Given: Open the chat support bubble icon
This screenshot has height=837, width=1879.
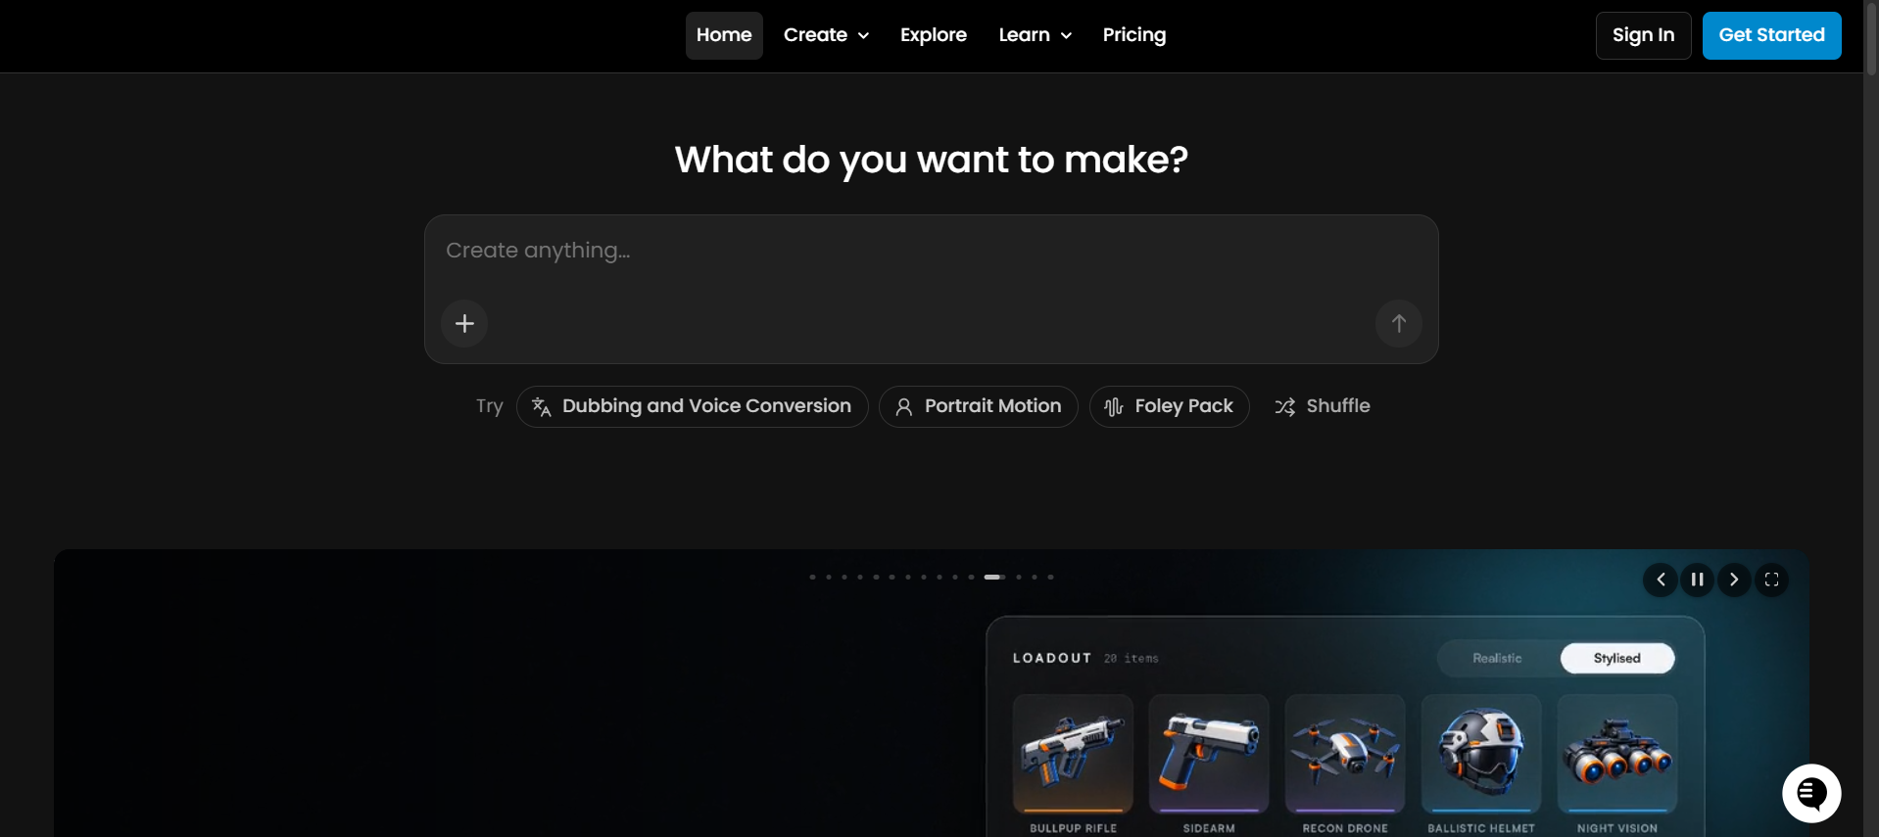Looking at the screenshot, I should 1811,793.
